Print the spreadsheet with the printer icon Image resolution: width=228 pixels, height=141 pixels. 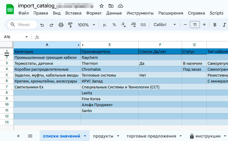point(61,25)
